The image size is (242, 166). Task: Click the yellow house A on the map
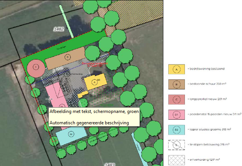click(x=93, y=81)
